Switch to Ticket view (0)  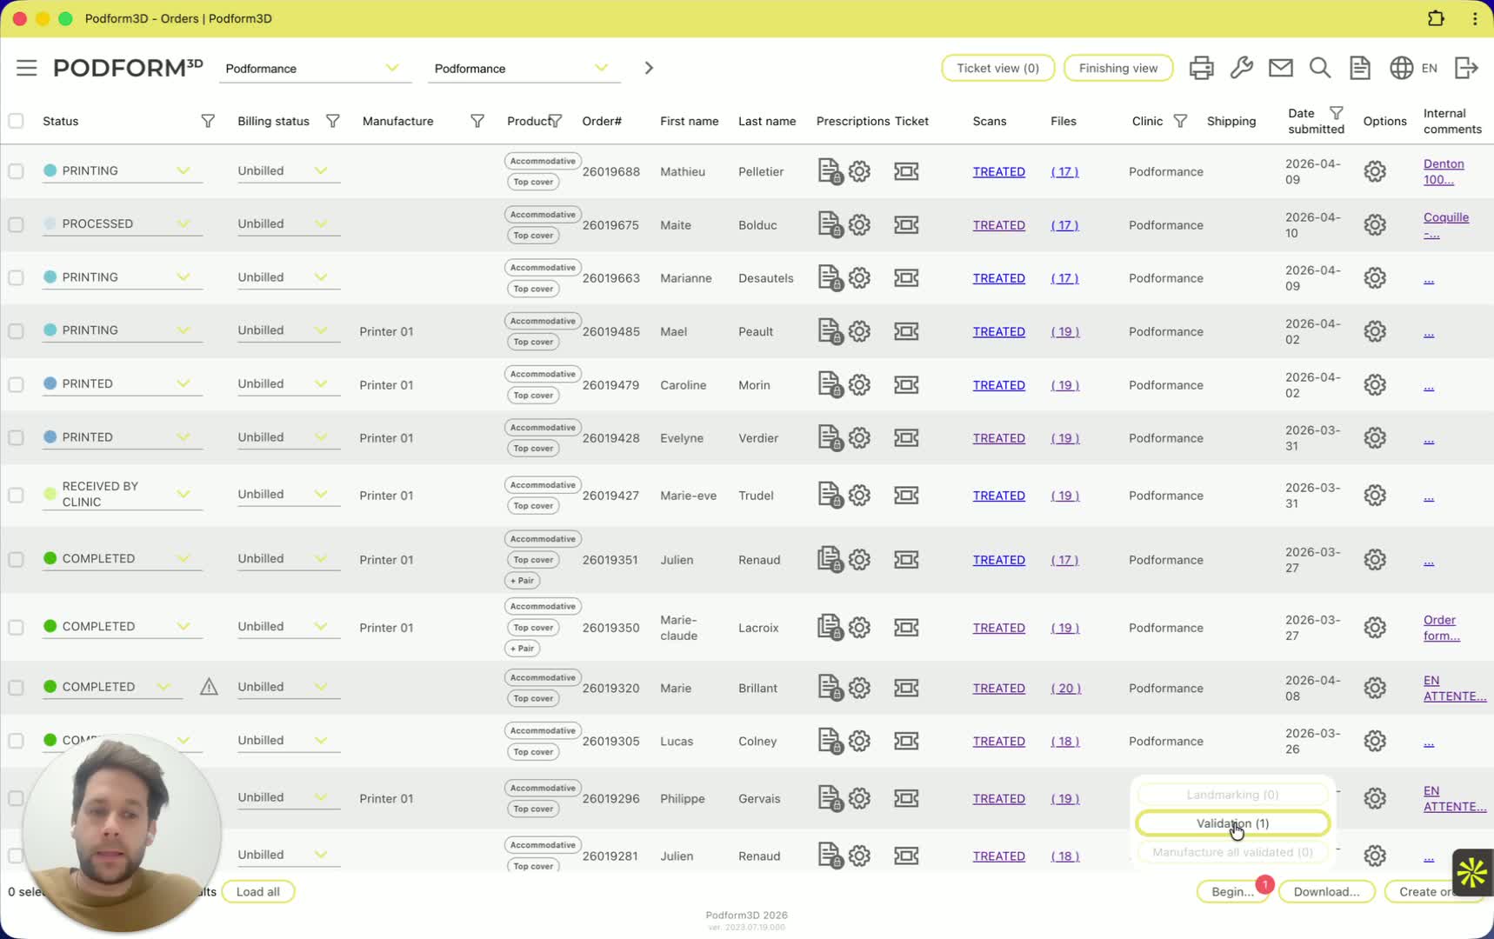tap(997, 68)
